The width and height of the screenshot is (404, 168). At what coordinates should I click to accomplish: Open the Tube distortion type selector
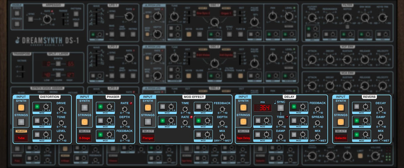(21, 138)
